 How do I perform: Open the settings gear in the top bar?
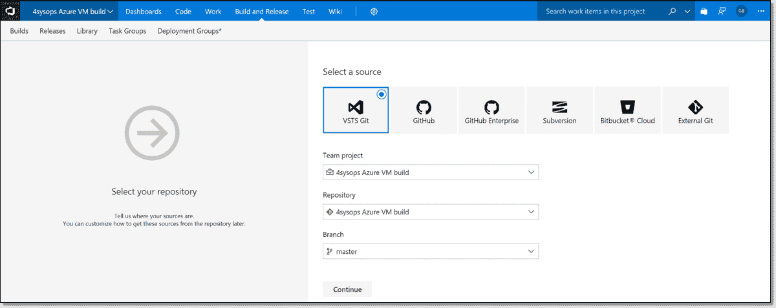(x=374, y=12)
